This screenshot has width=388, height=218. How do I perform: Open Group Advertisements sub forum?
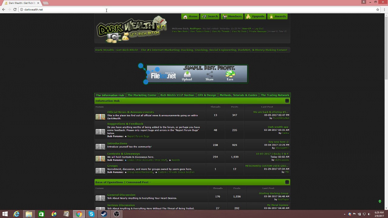point(140,172)
